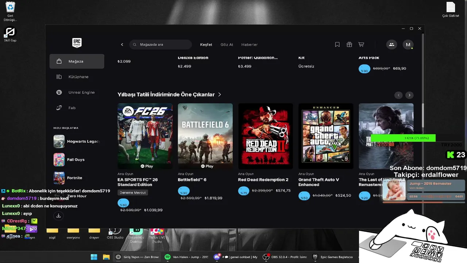Viewport: 467px width, 263px height.
Task: Click the %75 discount badge
Action: point(244,191)
